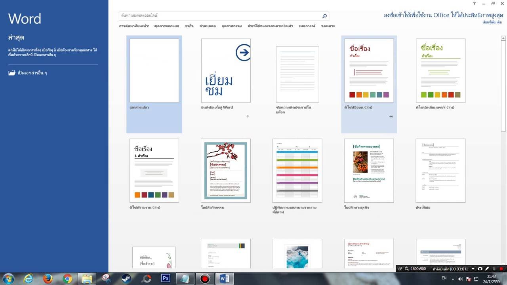
Task: Click the template list scrollbar up arrow
Action: point(503,38)
